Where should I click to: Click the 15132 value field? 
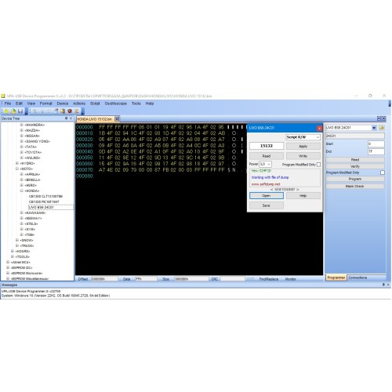click(x=267, y=146)
